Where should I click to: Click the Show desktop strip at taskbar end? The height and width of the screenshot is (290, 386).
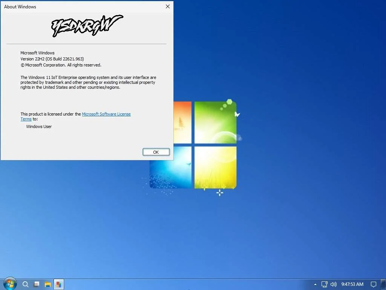click(x=383, y=284)
